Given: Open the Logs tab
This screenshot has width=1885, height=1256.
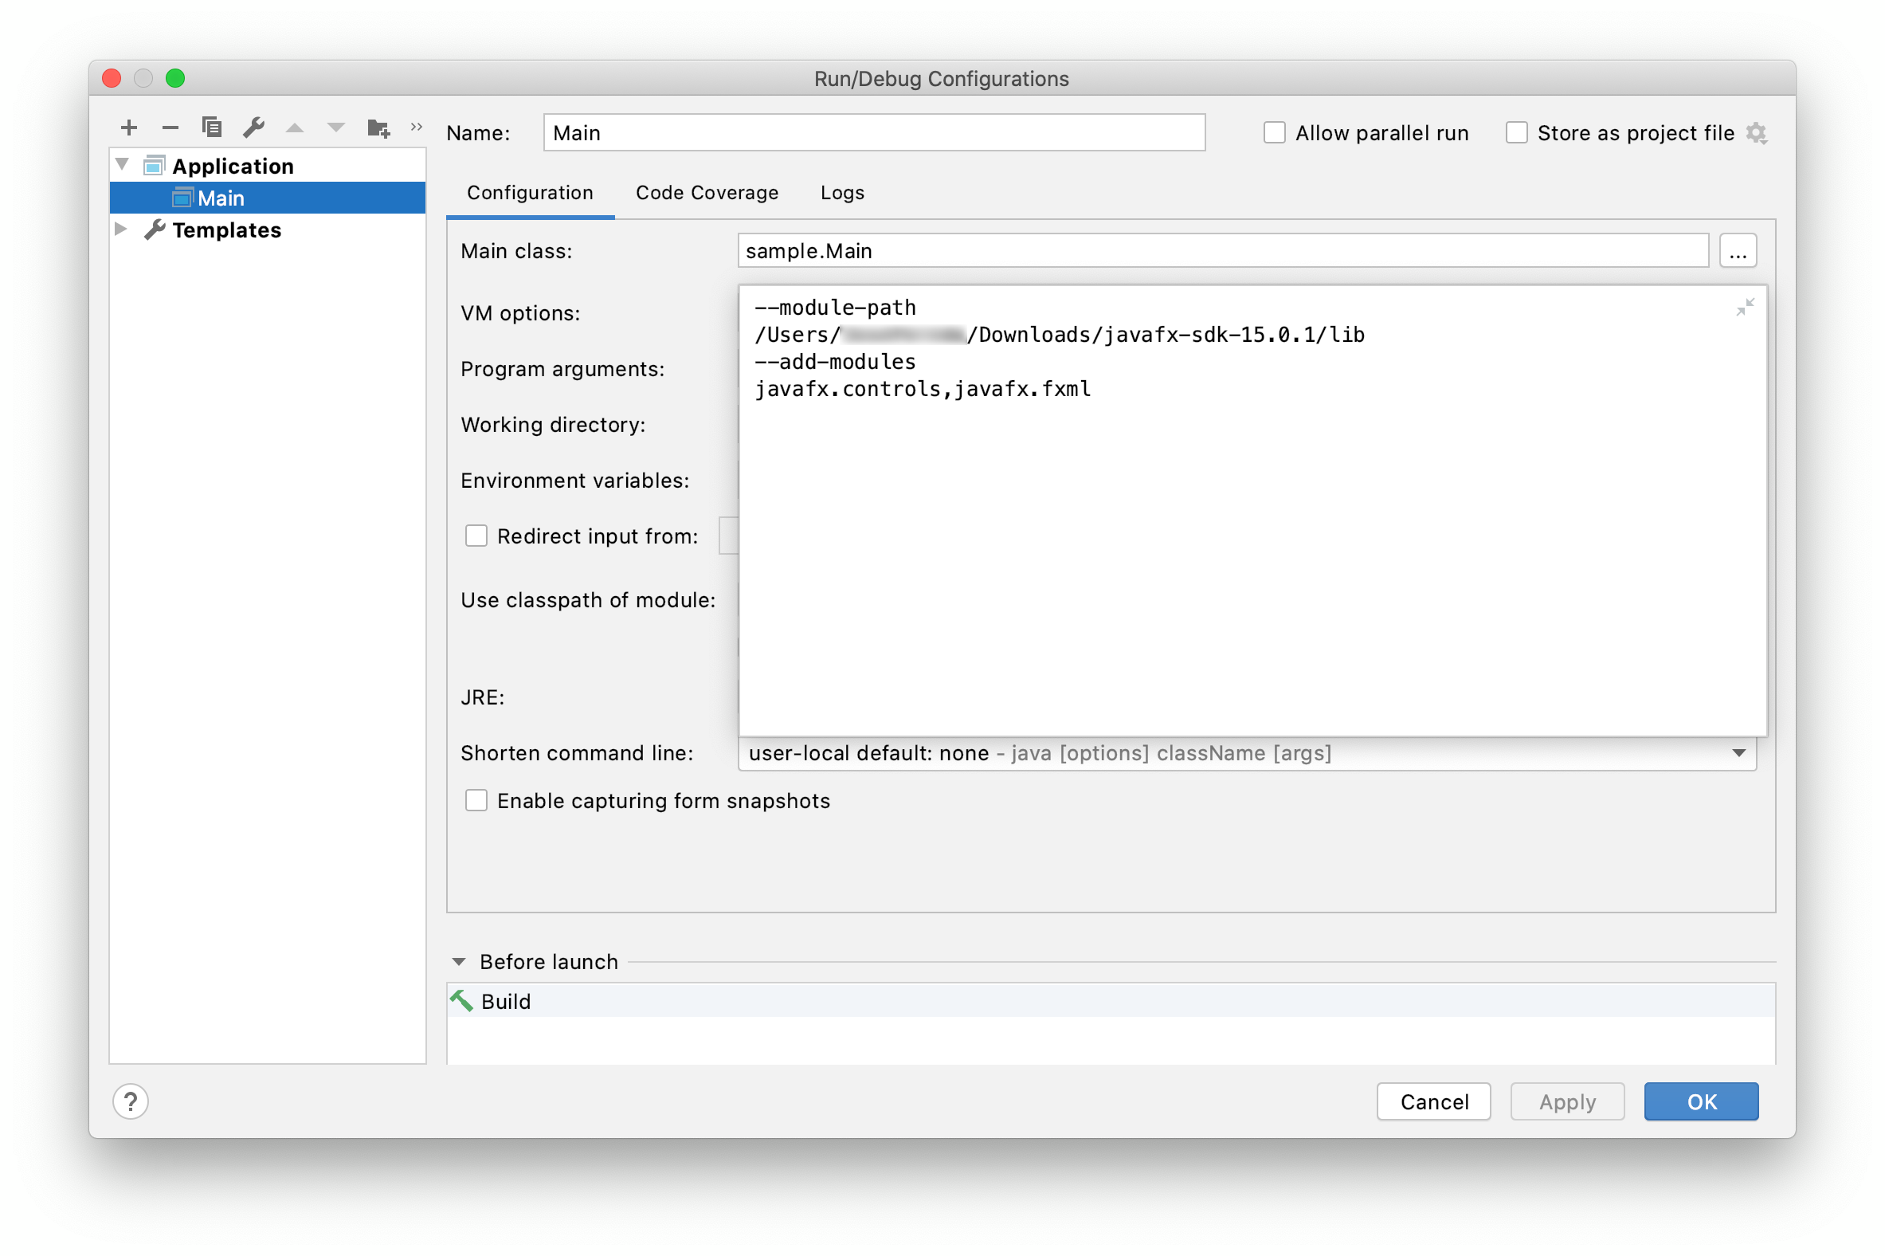Looking at the screenshot, I should pyautogui.click(x=841, y=193).
